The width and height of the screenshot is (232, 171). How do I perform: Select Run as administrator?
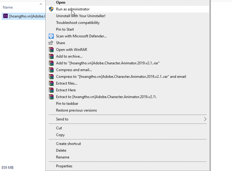tap(128, 9)
